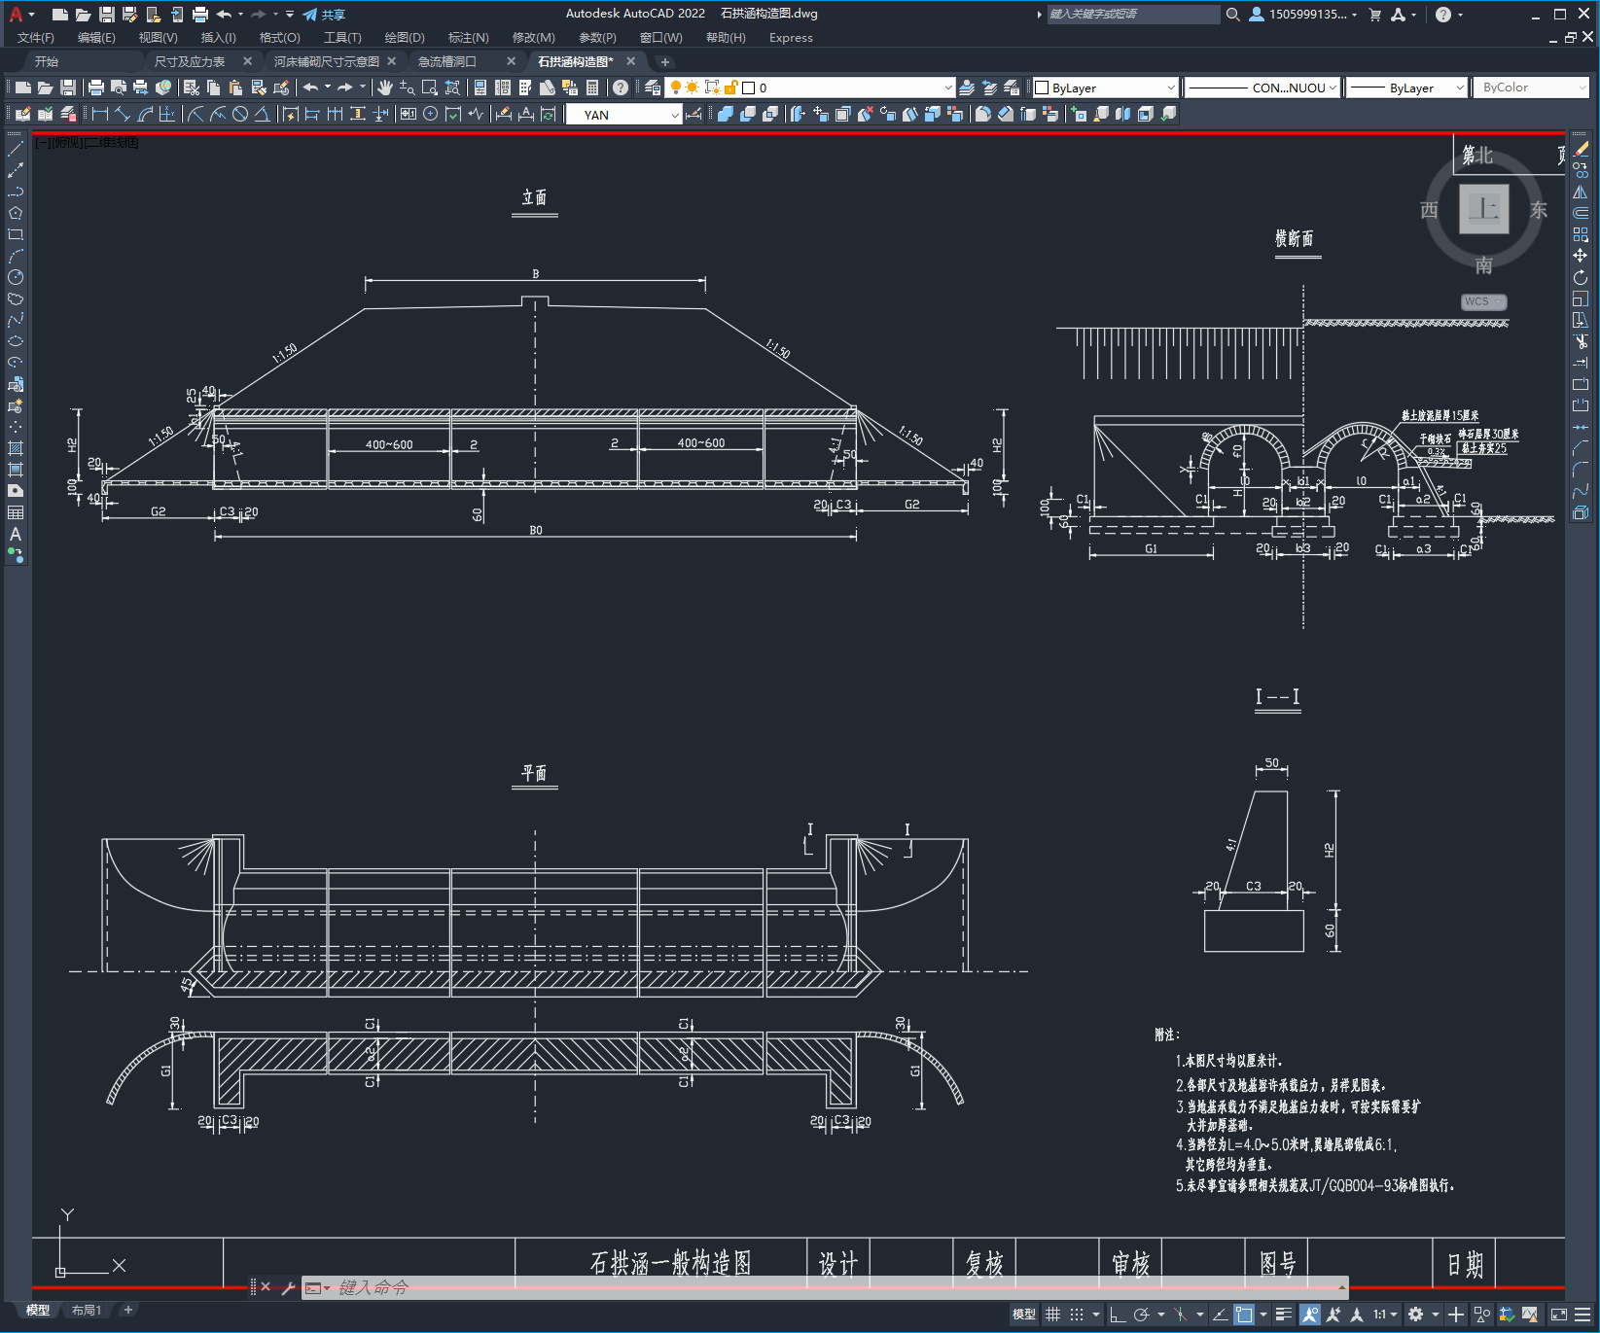The image size is (1600, 1333).
Task: Select the Line tool in draw toolbar
Action: (x=16, y=149)
